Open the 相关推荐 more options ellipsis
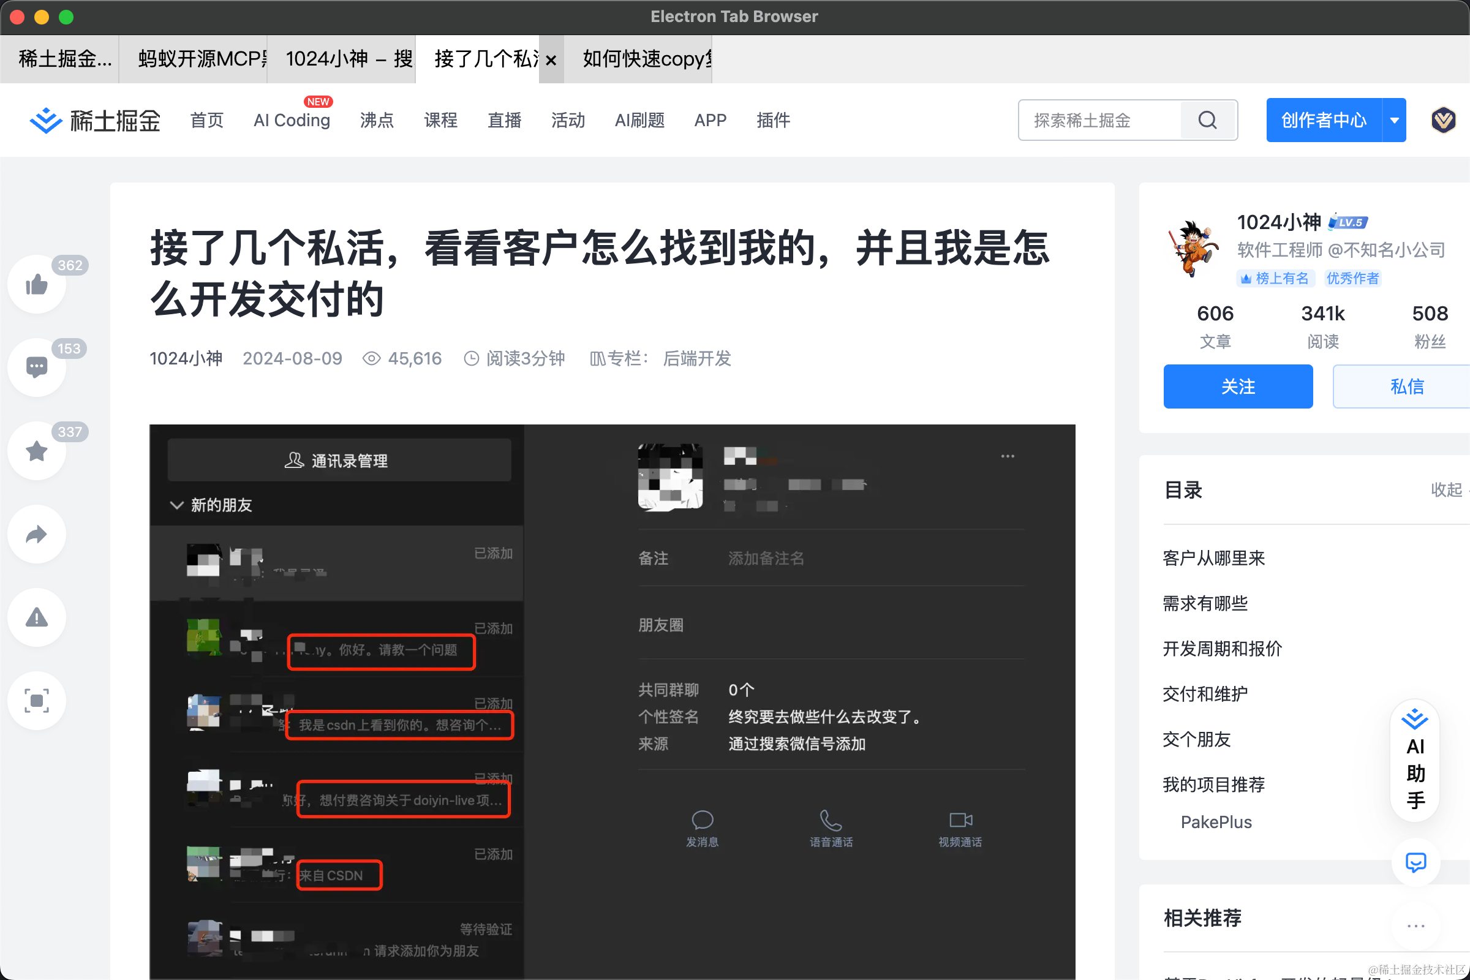This screenshot has width=1470, height=980. (x=1415, y=925)
